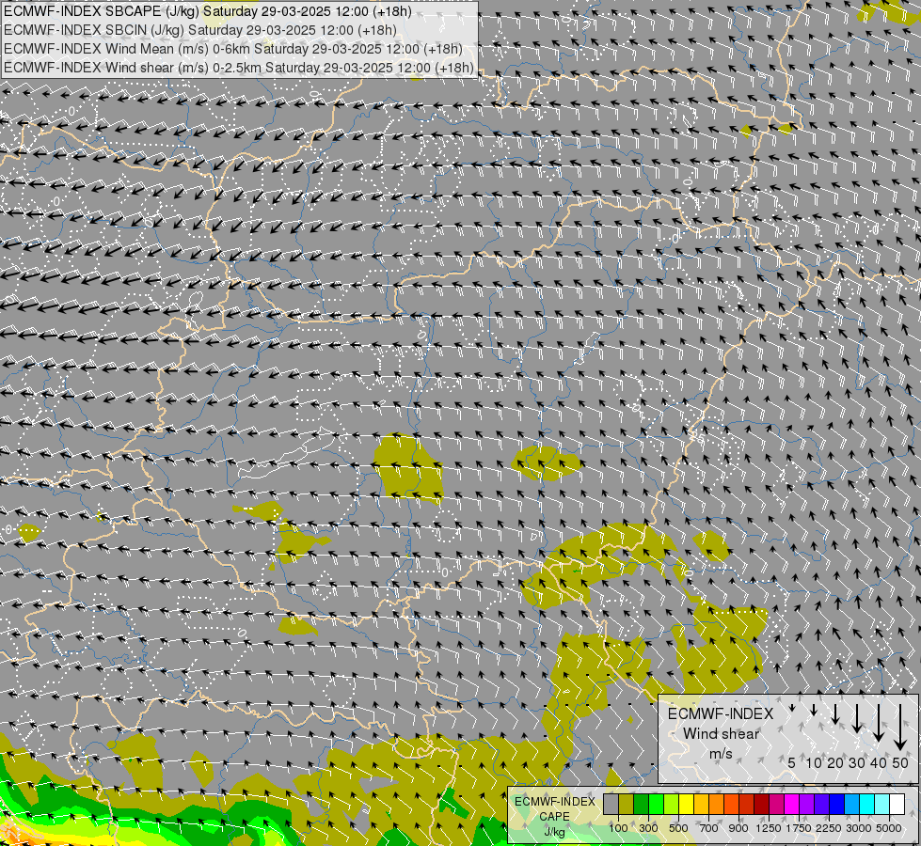Select the sky blue CAPE swatch before 3000
921x846 pixels.
(852, 805)
